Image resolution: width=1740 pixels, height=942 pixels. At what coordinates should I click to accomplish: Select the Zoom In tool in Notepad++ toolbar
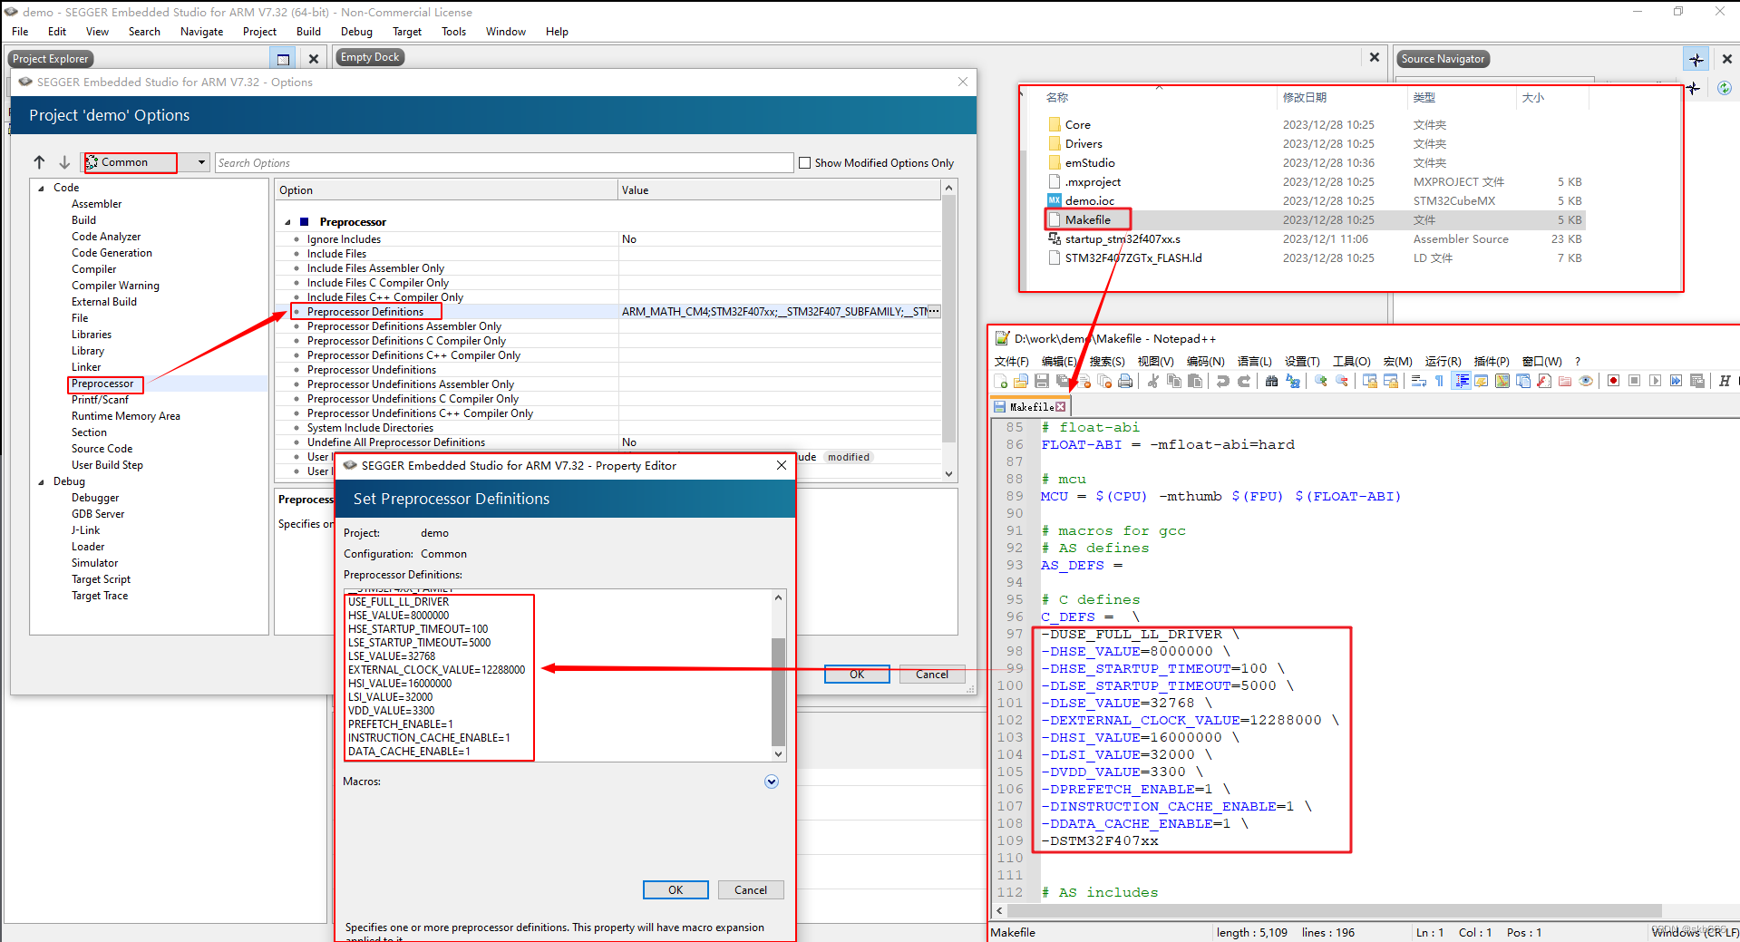[x=1320, y=381]
